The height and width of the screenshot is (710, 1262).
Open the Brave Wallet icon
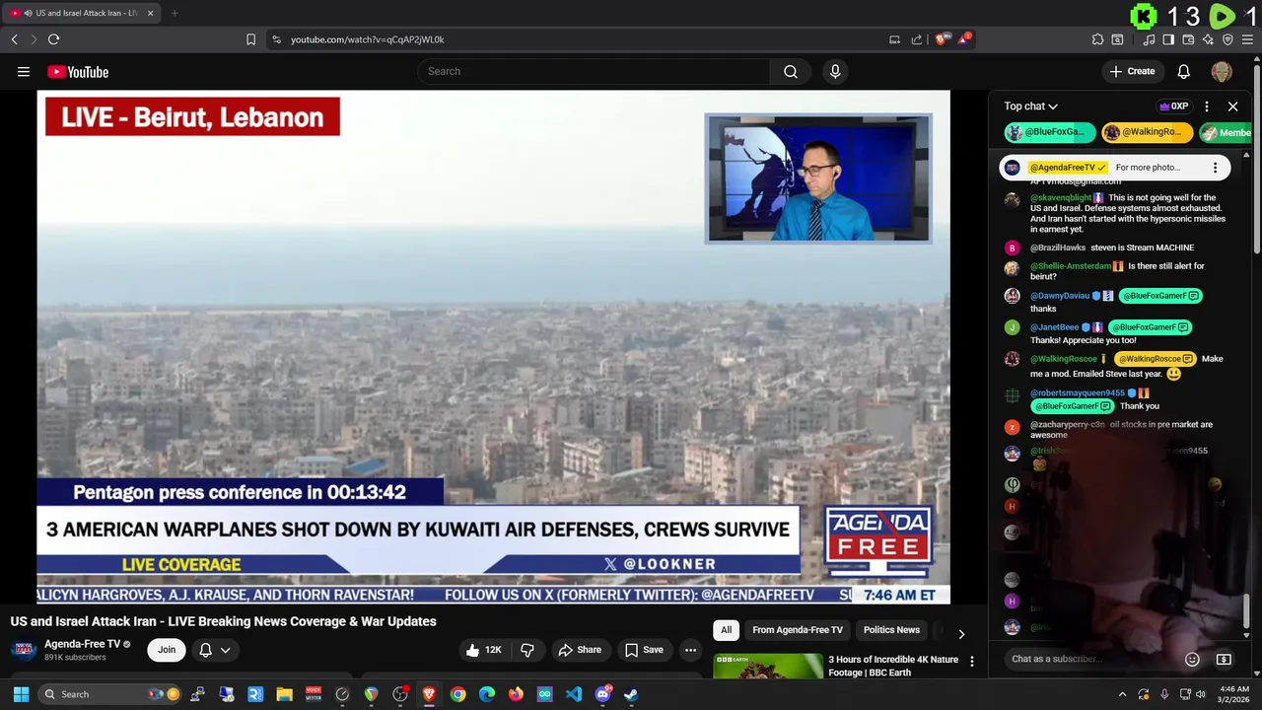click(x=1188, y=39)
